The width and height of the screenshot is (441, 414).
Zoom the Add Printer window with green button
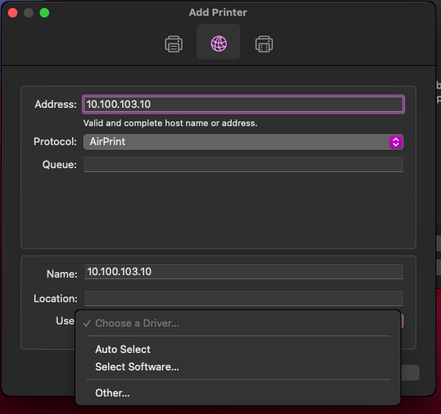click(x=44, y=13)
